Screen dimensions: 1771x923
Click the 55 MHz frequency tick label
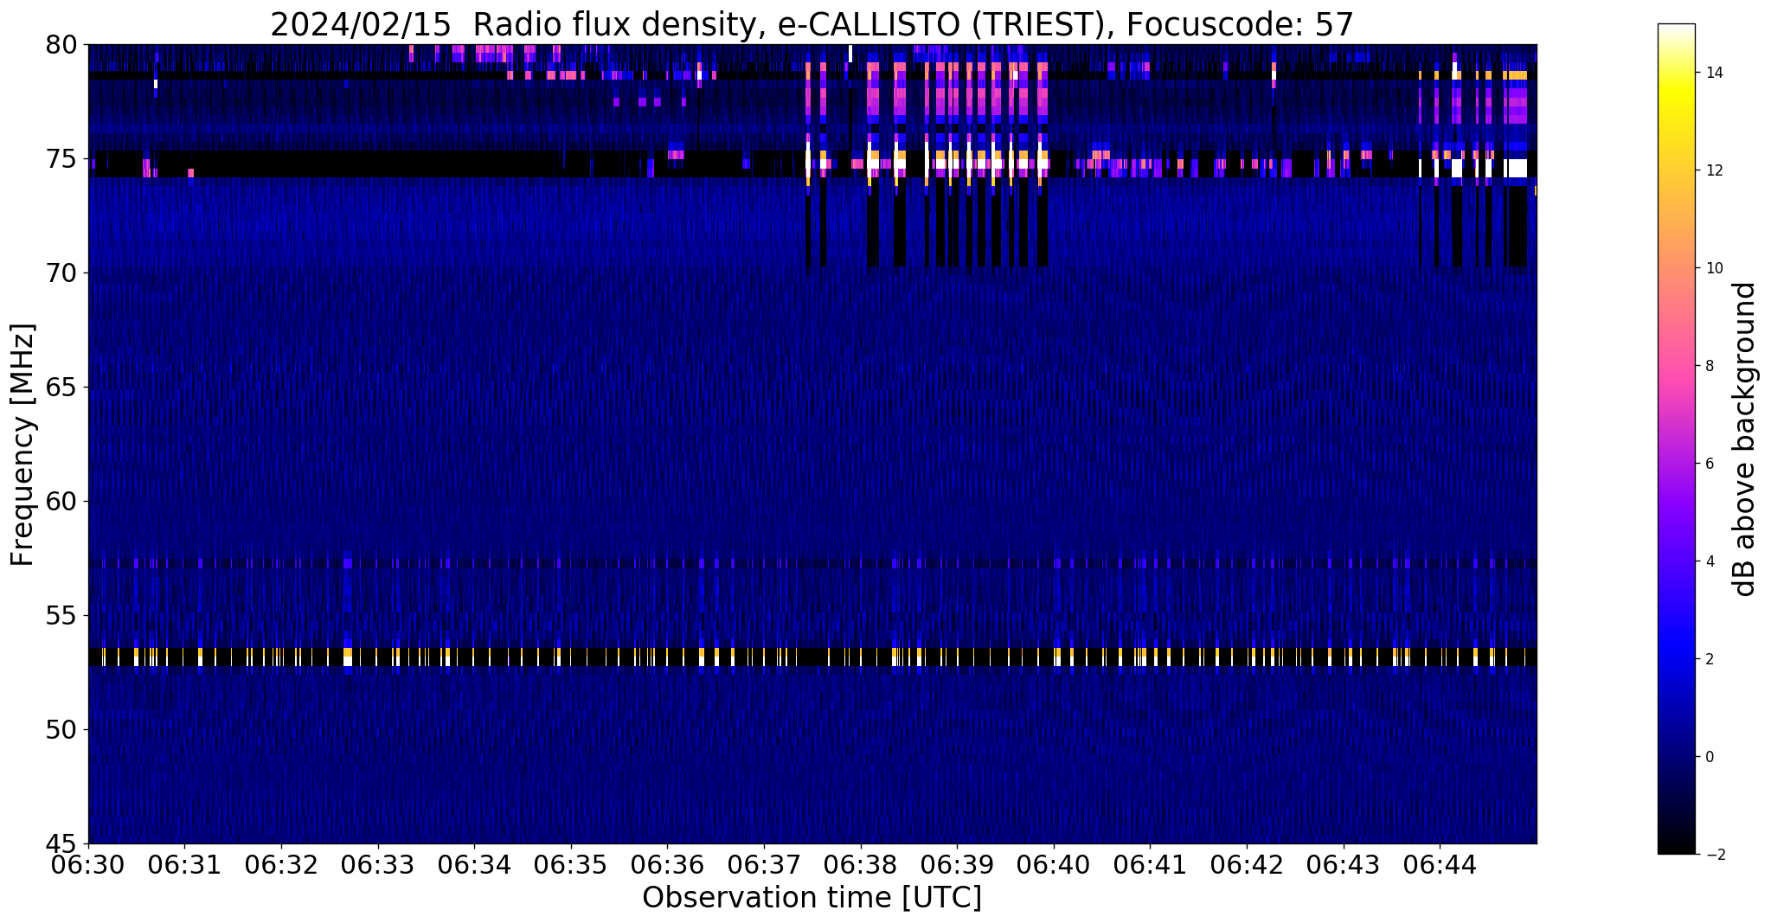(61, 615)
